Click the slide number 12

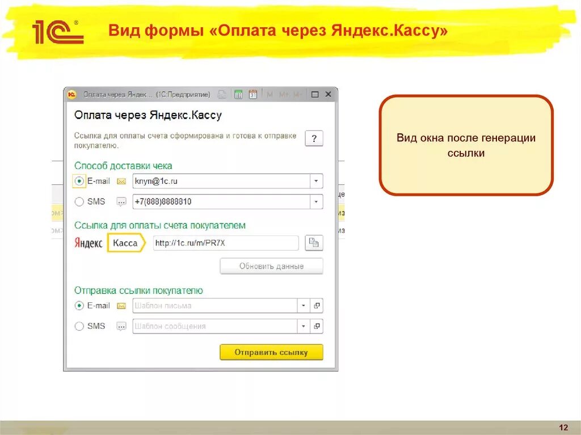[x=563, y=428]
